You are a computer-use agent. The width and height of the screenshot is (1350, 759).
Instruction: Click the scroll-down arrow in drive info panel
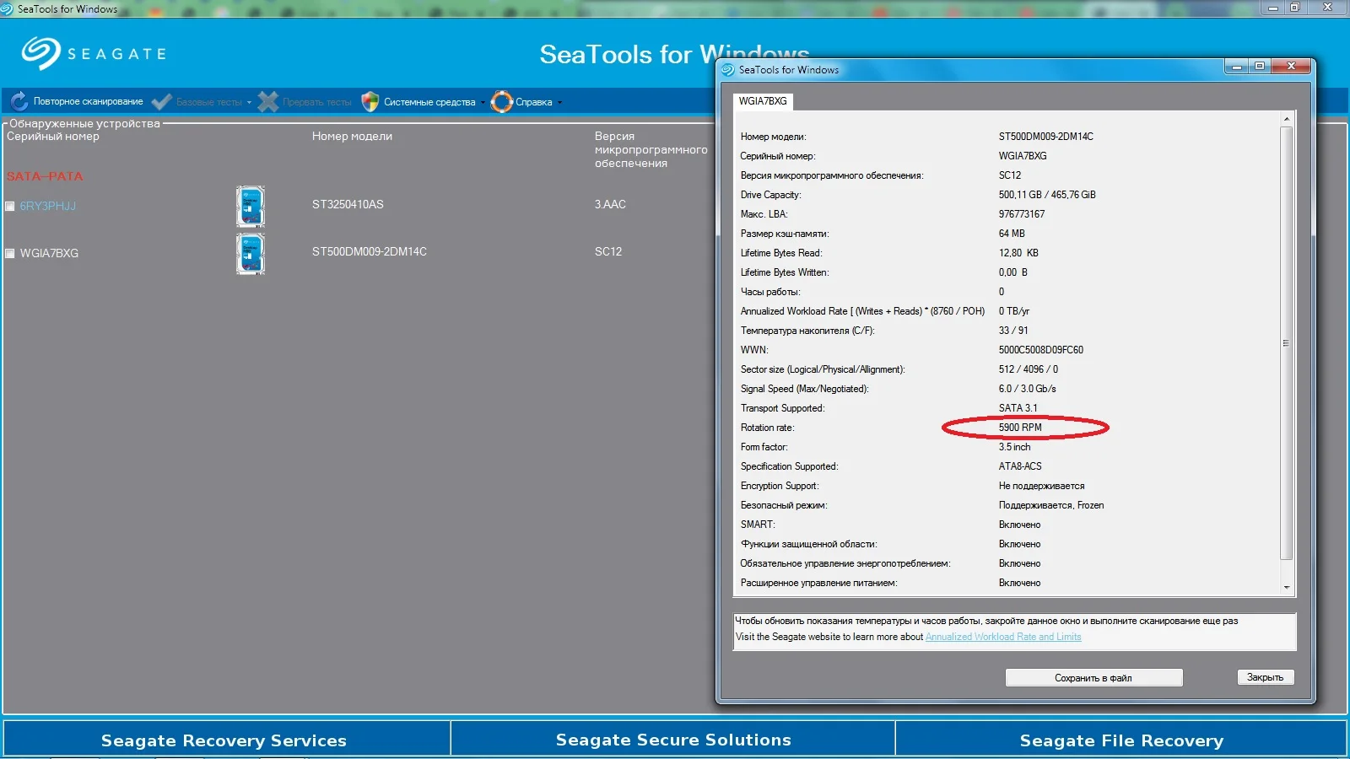pos(1287,587)
